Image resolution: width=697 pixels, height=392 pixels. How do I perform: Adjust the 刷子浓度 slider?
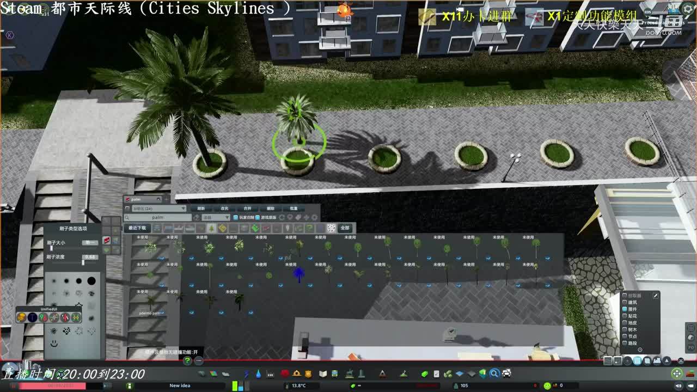(x=83, y=262)
